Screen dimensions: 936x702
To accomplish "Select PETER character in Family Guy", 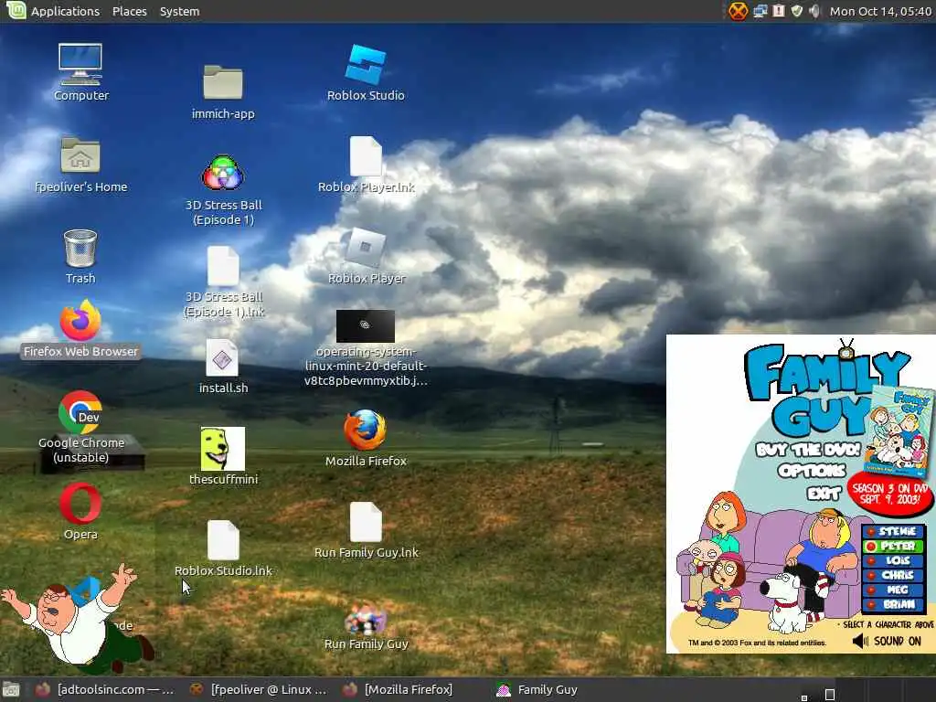I will pyautogui.click(x=894, y=546).
